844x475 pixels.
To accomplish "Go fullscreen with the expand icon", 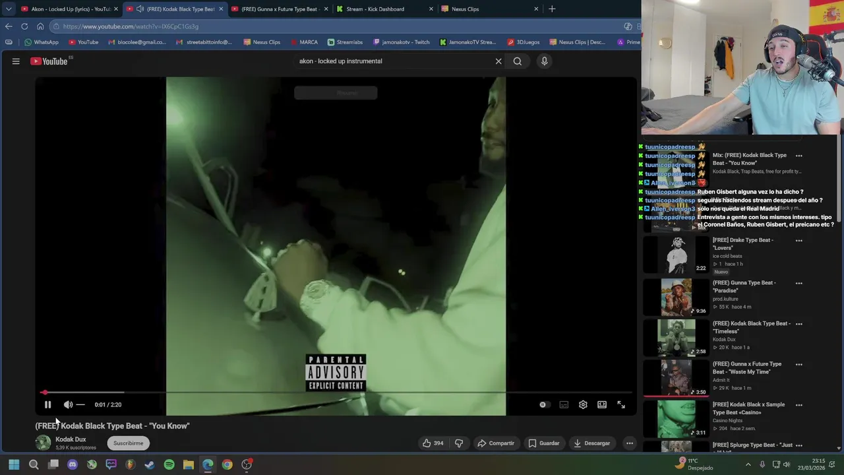I will click(621, 404).
